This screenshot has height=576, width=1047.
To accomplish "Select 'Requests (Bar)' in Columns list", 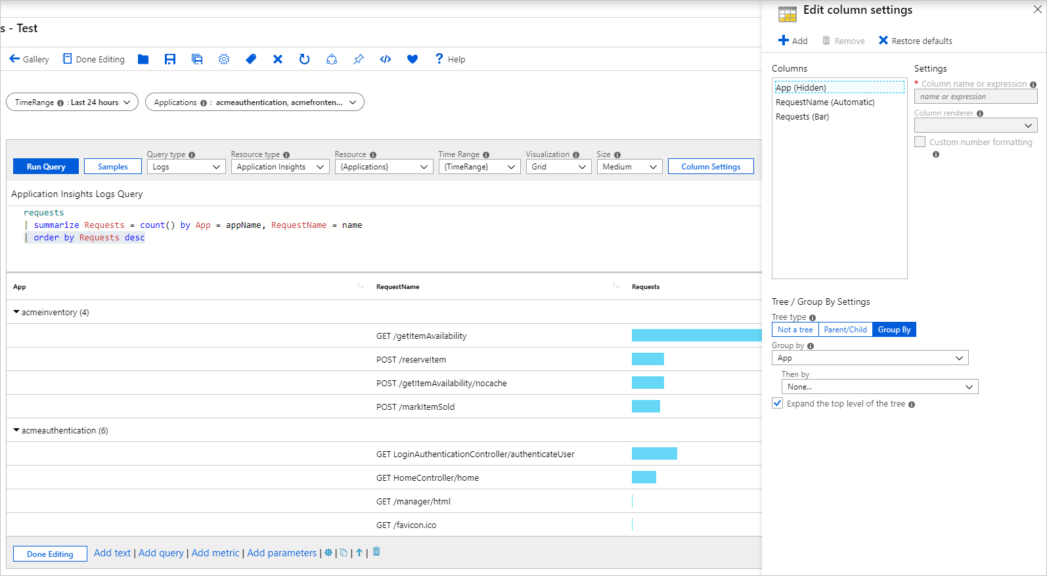I will pos(802,117).
